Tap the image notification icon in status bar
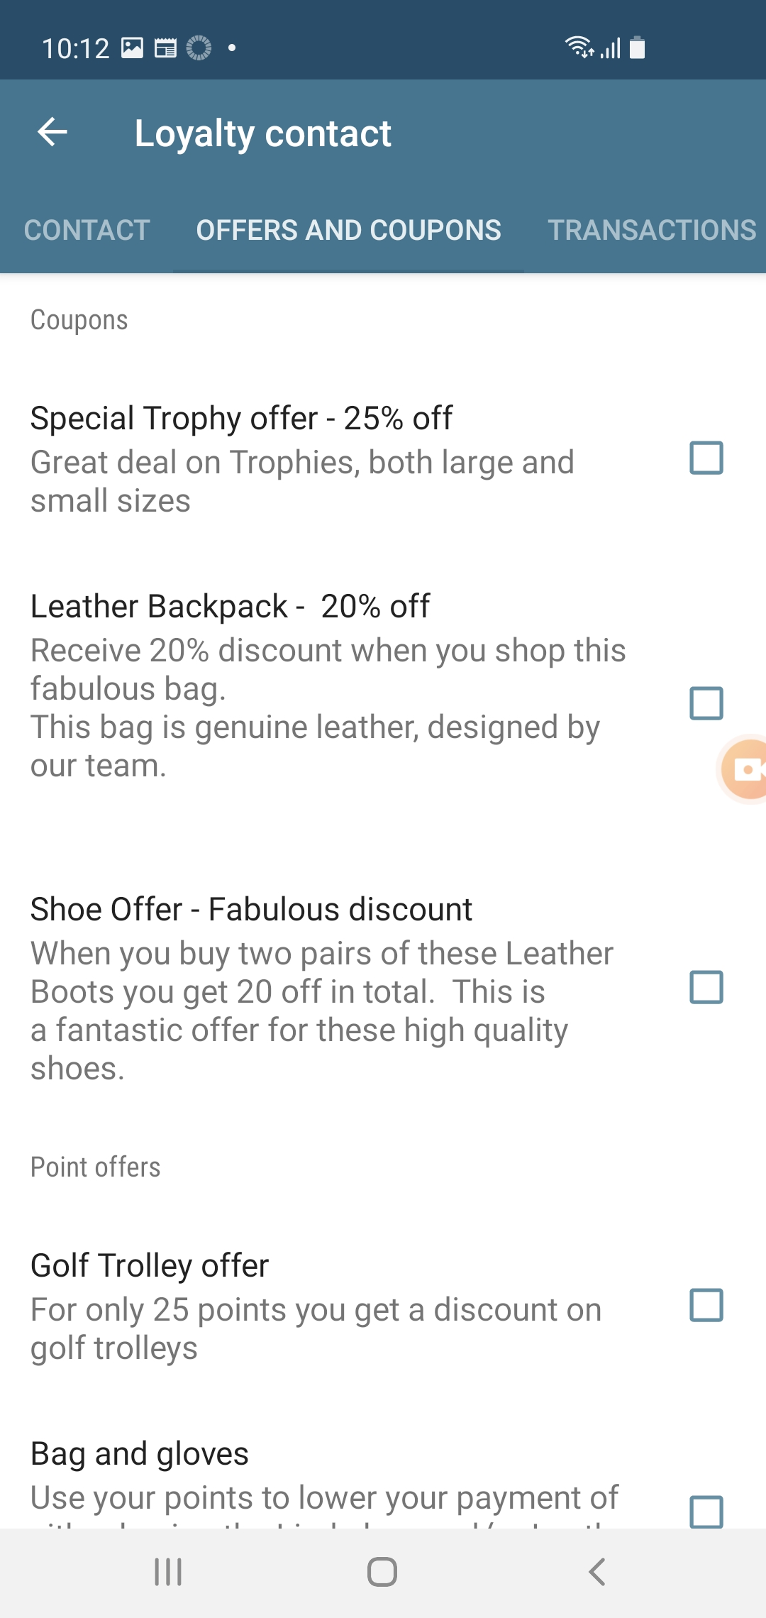766x1618 pixels. [132, 48]
